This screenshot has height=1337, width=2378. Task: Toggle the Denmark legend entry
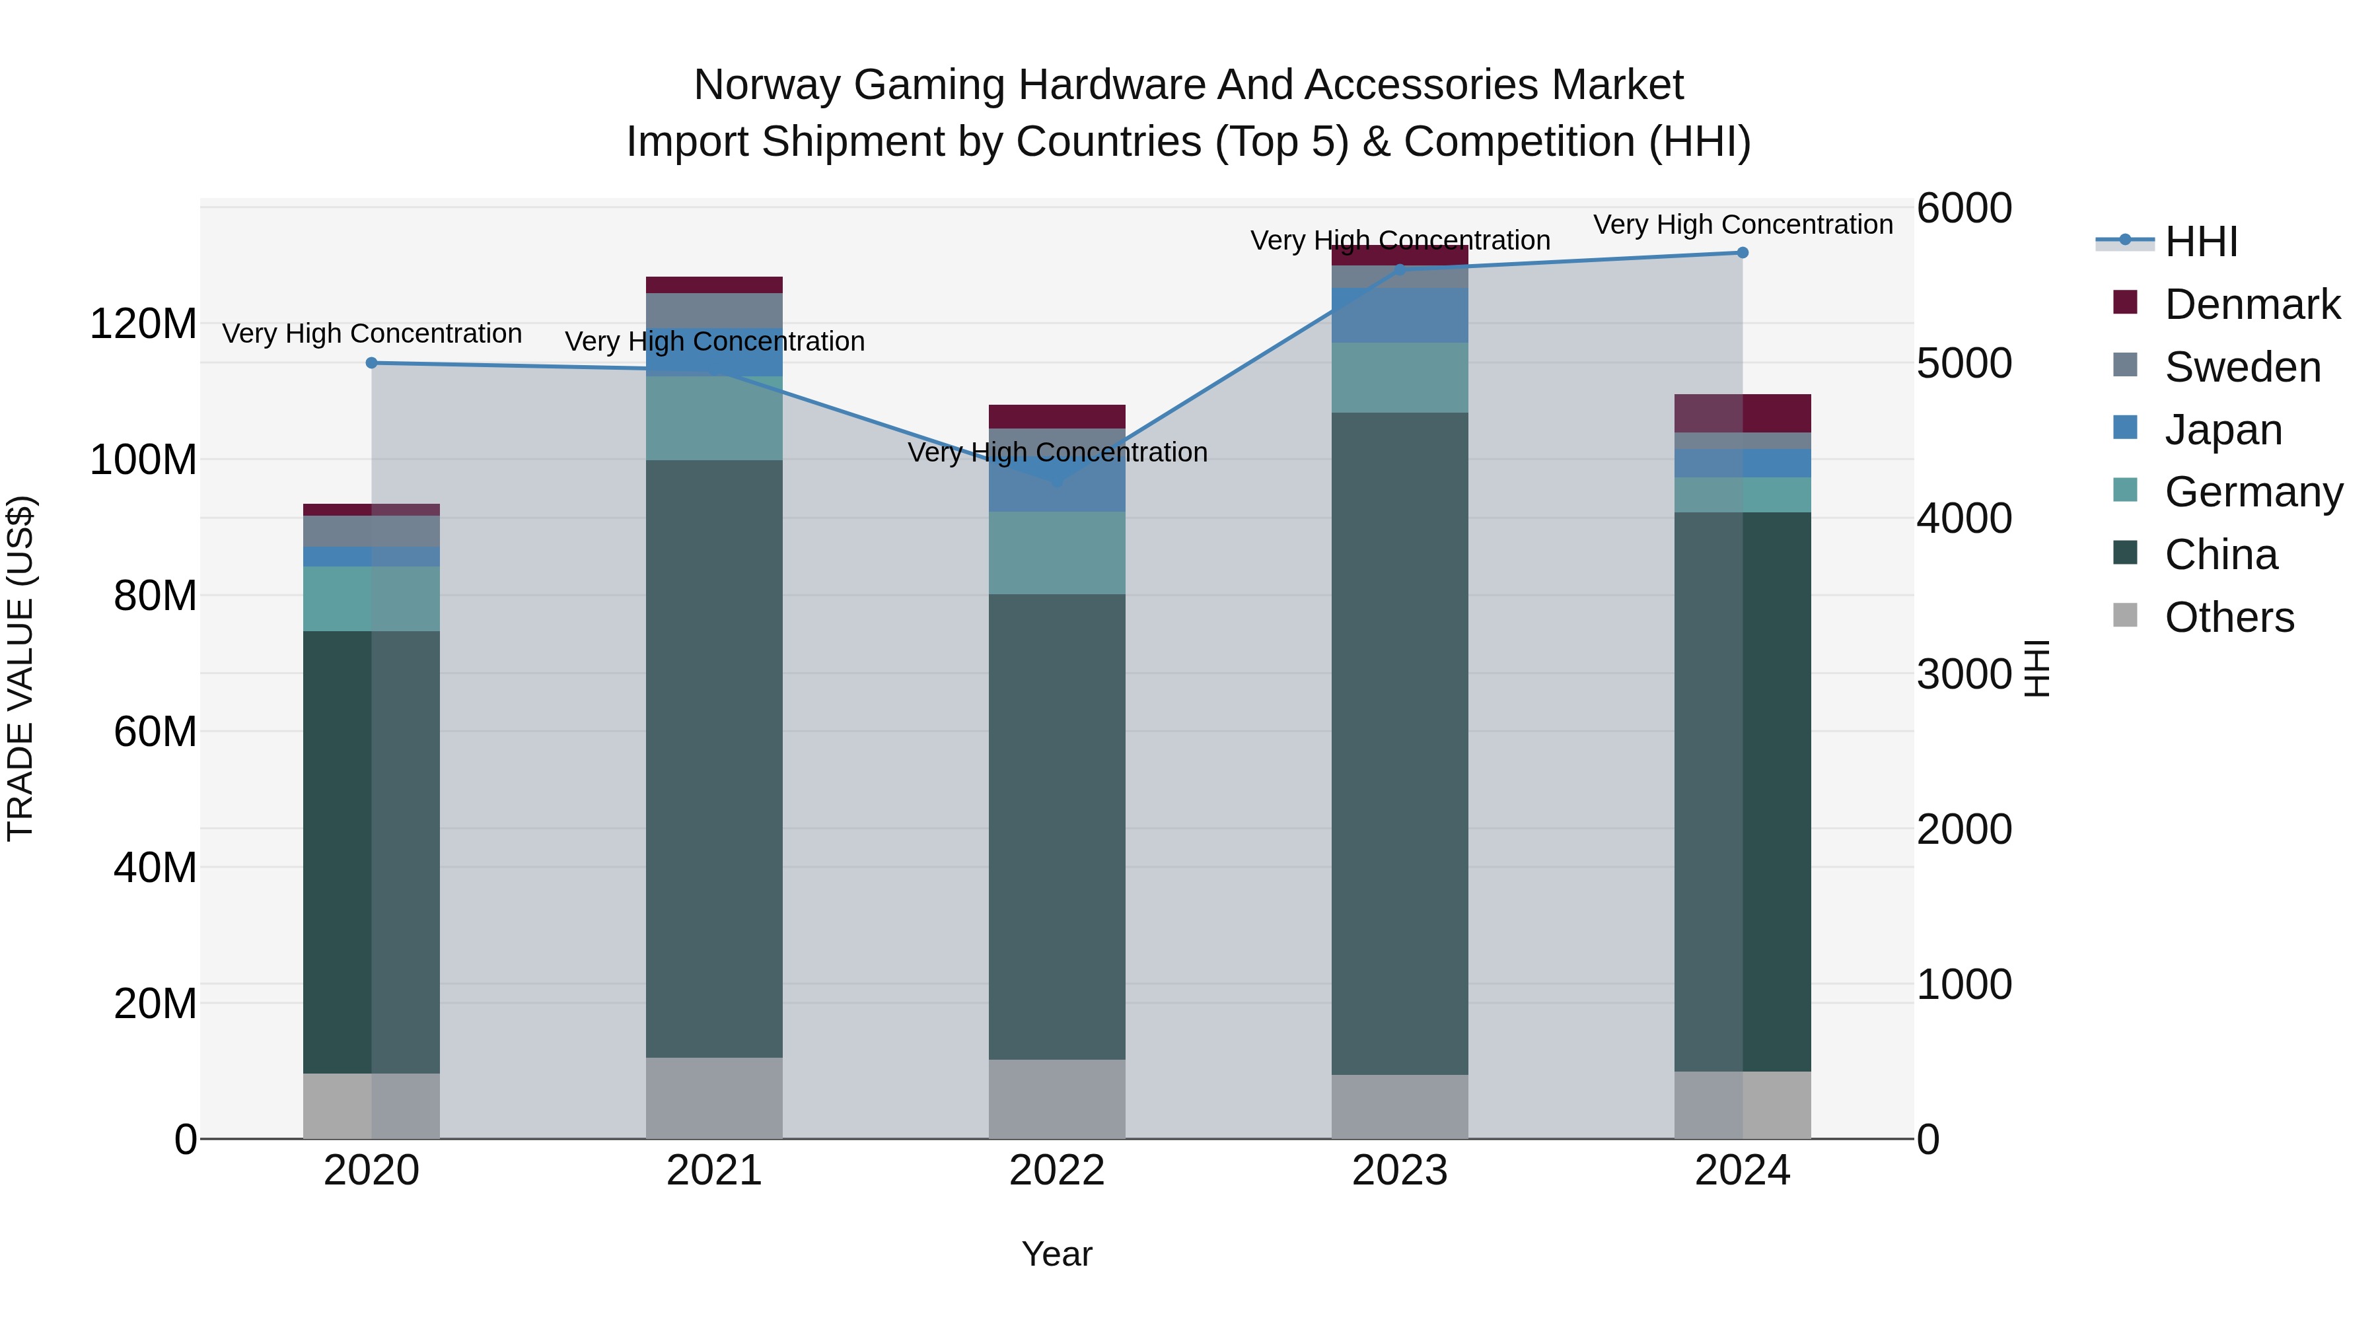click(x=2227, y=304)
